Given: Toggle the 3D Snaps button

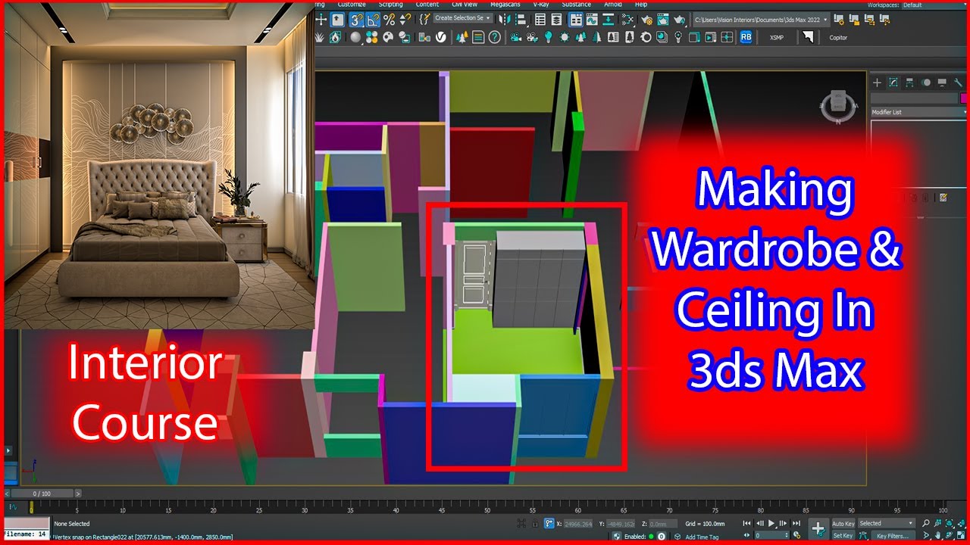Looking at the screenshot, I should pos(356,19).
